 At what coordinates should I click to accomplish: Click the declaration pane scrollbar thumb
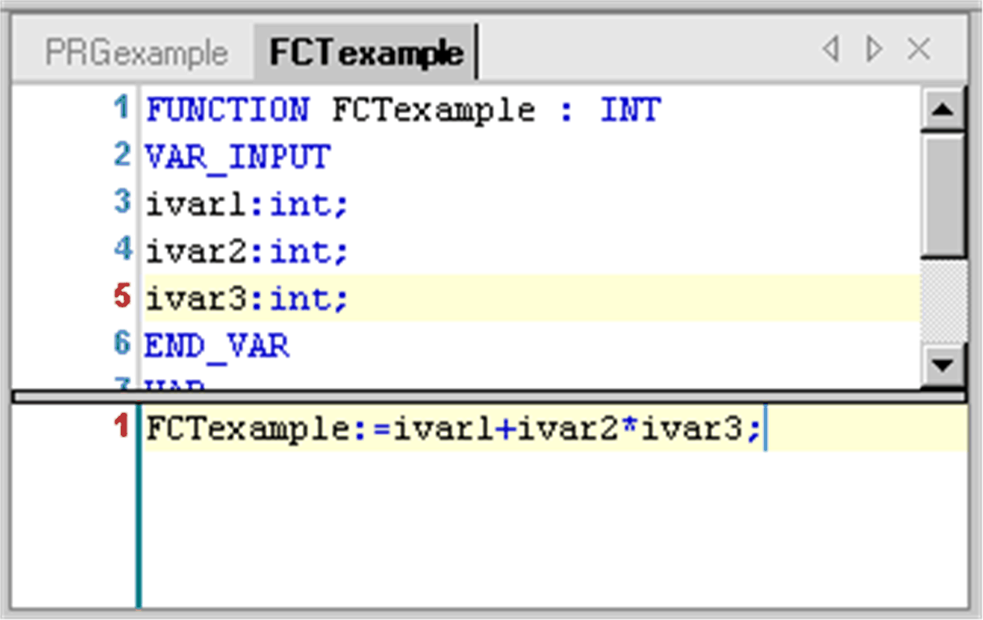[x=942, y=194]
